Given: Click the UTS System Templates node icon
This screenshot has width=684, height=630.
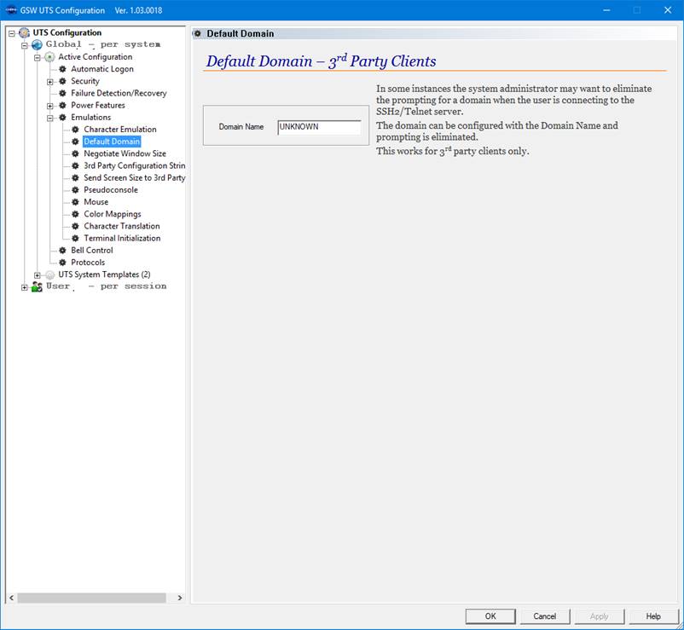Looking at the screenshot, I should pos(49,275).
